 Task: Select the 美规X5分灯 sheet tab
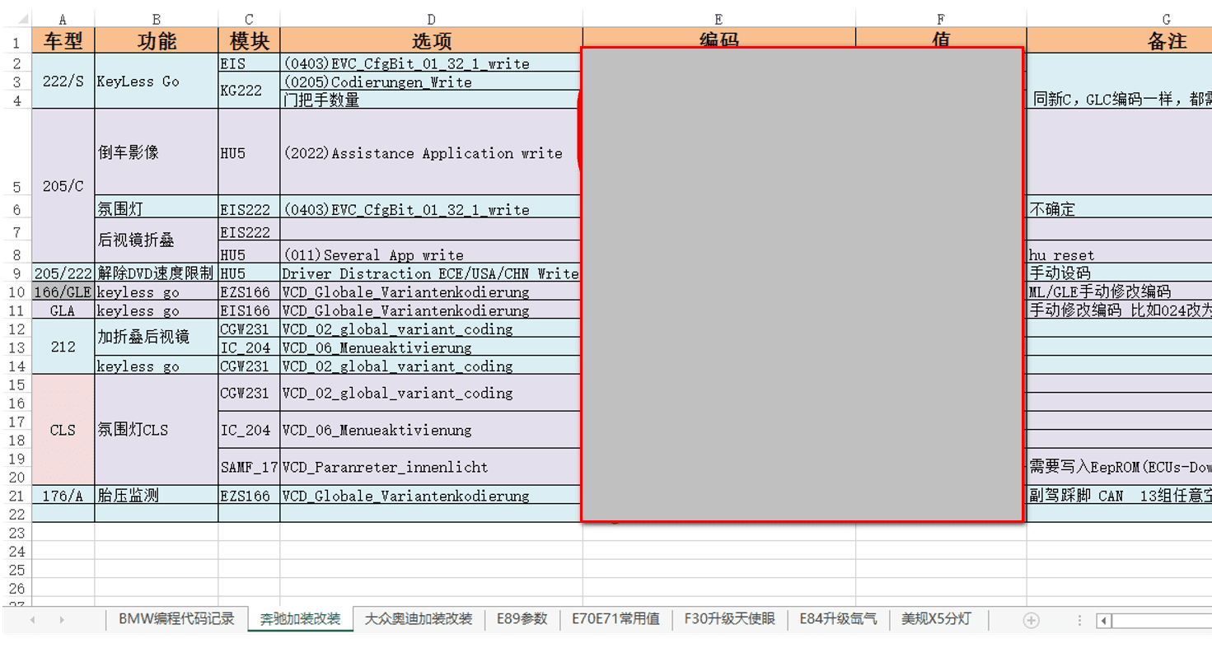[x=936, y=619]
